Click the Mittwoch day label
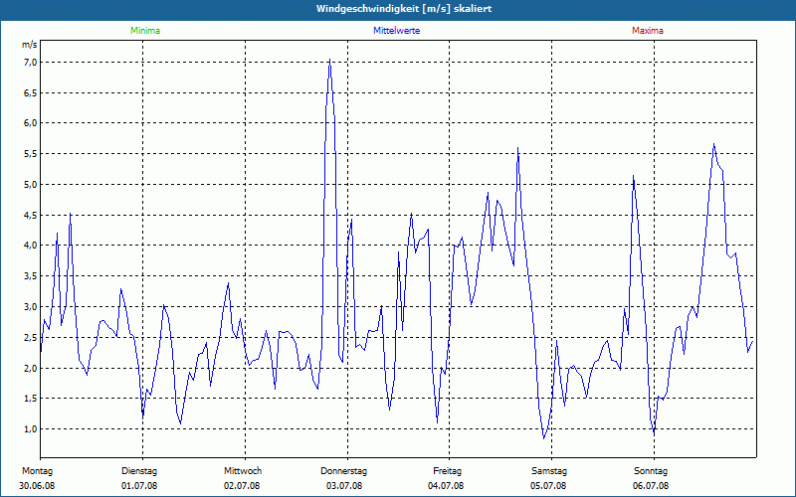The width and height of the screenshot is (796, 497). 243,471
